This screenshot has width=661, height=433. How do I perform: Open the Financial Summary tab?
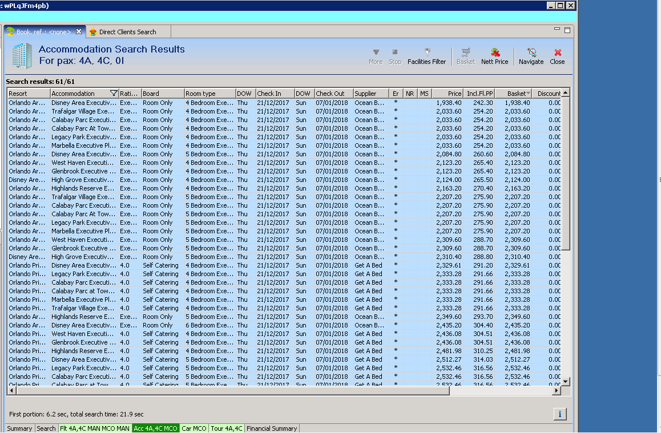click(x=272, y=428)
